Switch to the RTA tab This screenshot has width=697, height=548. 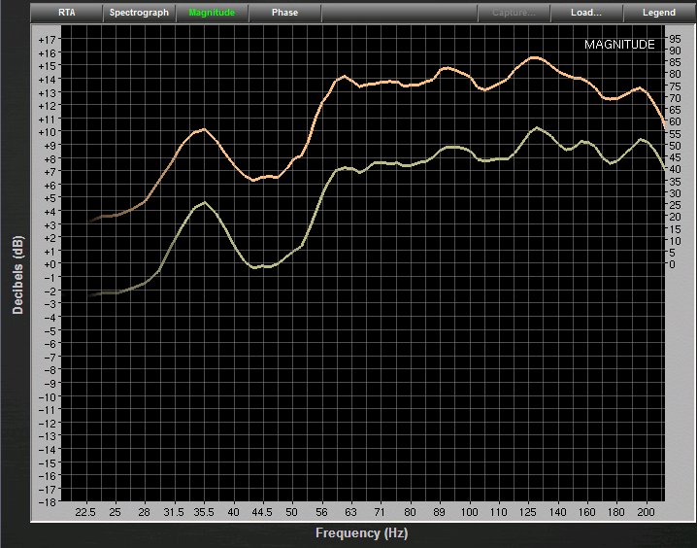click(x=67, y=13)
